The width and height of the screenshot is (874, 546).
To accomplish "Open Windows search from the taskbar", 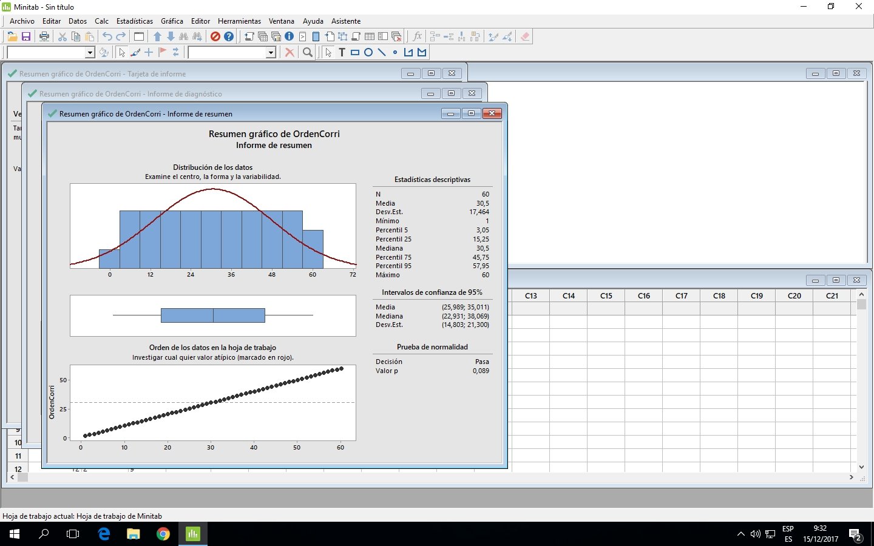I will click(x=44, y=534).
